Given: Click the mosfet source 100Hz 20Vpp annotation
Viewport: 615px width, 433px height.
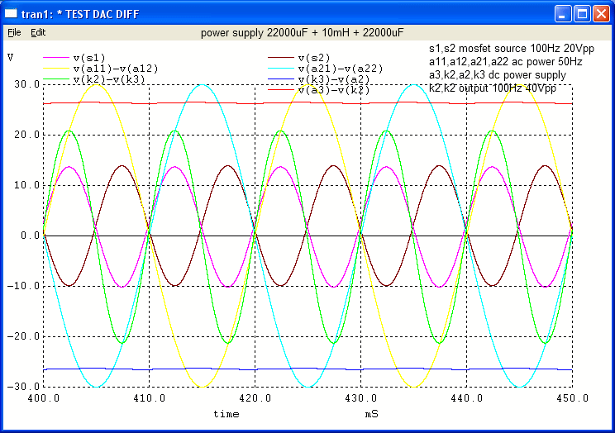Looking at the screenshot, I should click(x=506, y=49).
